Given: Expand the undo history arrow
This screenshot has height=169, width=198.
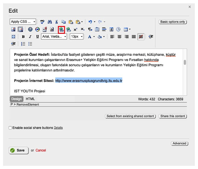Looking at the screenshot, I should [x=94, y=22].
